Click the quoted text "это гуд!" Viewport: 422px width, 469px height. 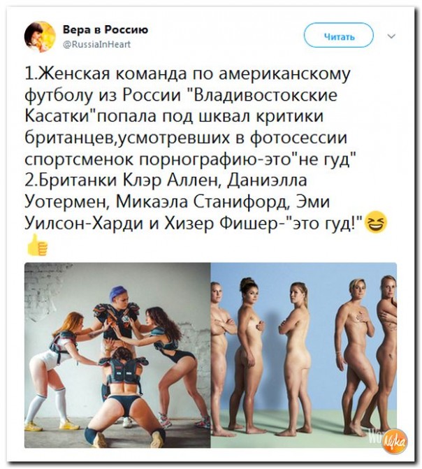pos(324,223)
